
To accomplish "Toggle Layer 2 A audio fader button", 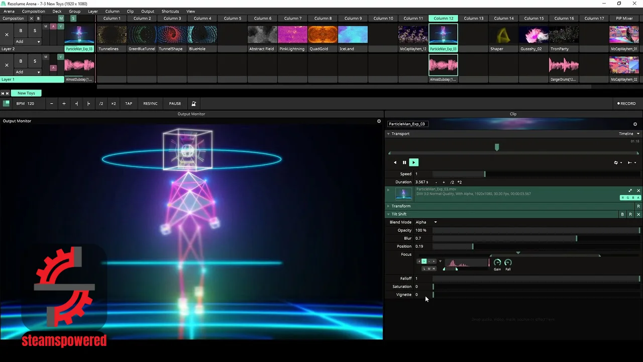I will tap(53, 26).
